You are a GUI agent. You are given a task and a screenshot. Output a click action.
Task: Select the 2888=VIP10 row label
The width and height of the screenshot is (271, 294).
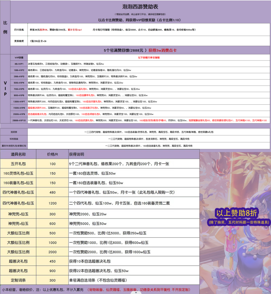[x=19, y=120]
